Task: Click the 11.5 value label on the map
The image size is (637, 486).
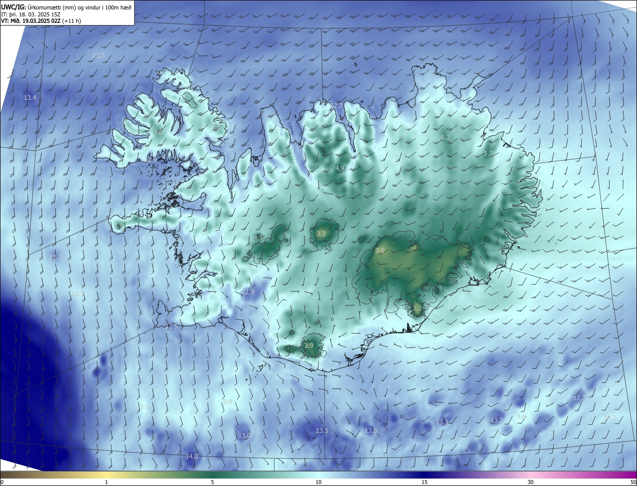Action: (x=99, y=55)
